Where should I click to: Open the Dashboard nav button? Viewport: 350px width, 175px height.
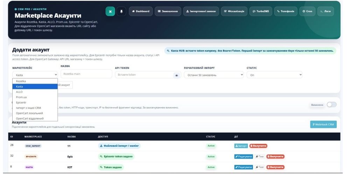pos(141,12)
